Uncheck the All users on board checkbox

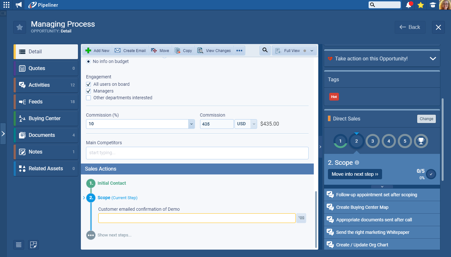[x=89, y=84]
